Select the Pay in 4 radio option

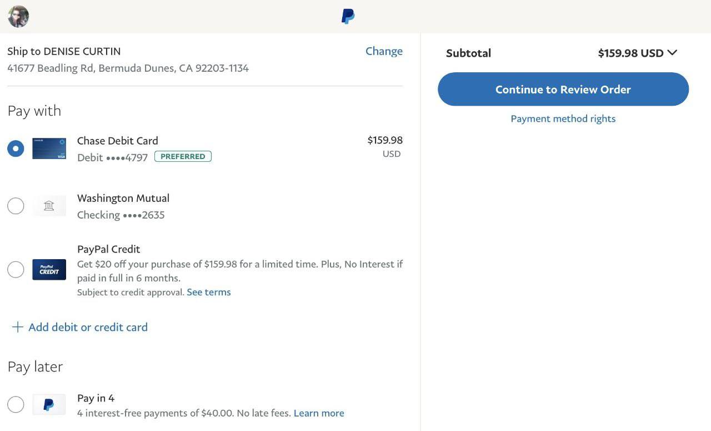tap(16, 404)
